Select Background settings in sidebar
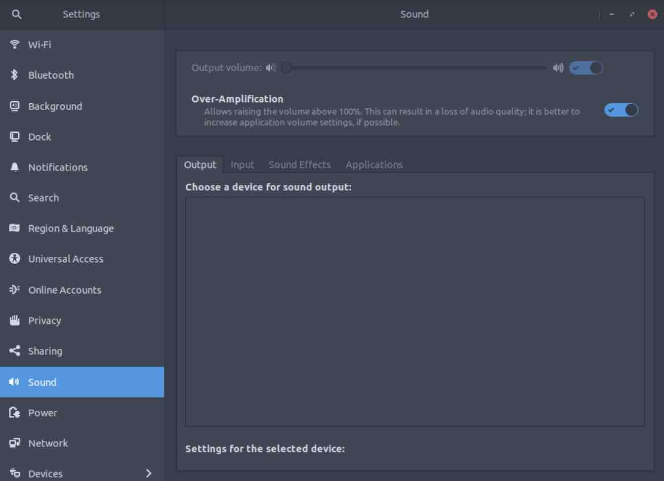664x481 pixels. 55,106
